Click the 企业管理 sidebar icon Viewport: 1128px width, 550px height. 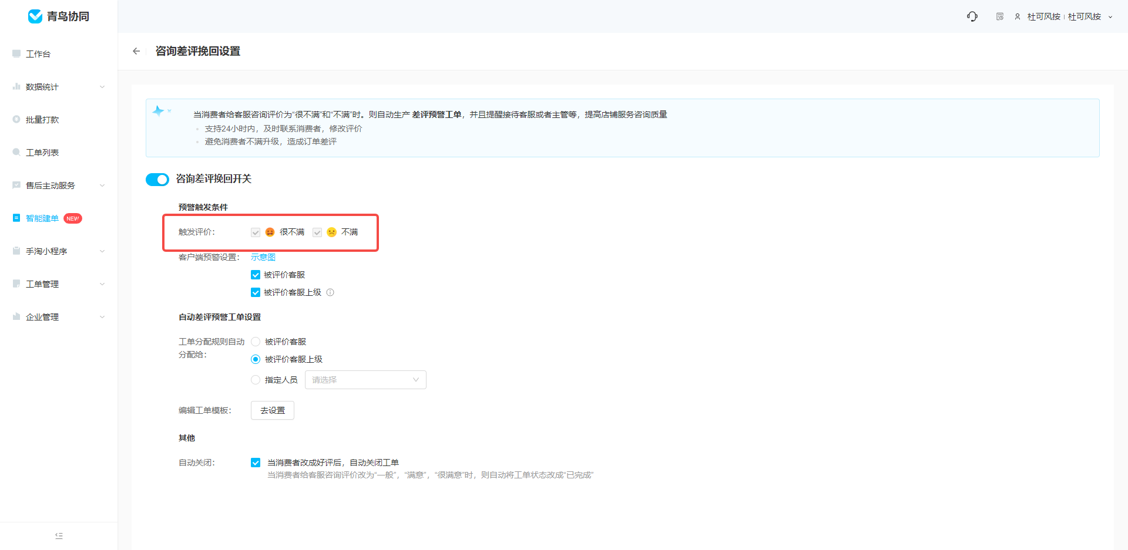coord(16,316)
